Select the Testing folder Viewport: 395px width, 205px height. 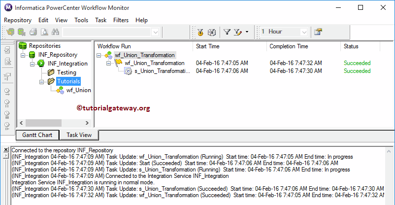(66, 72)
